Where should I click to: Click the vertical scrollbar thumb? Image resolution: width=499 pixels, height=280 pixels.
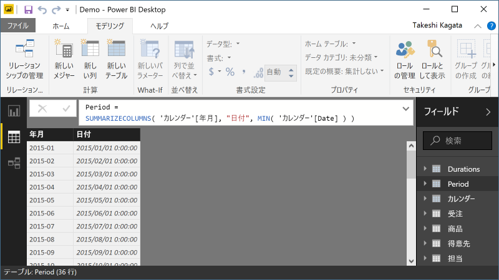click(x=411, y=164)
